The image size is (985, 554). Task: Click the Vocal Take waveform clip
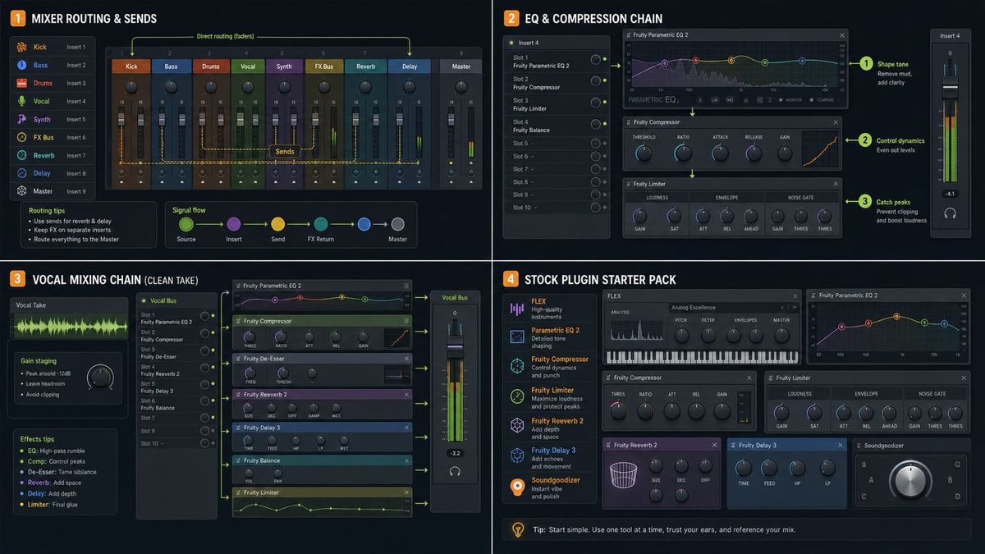(x=70, y=327)
